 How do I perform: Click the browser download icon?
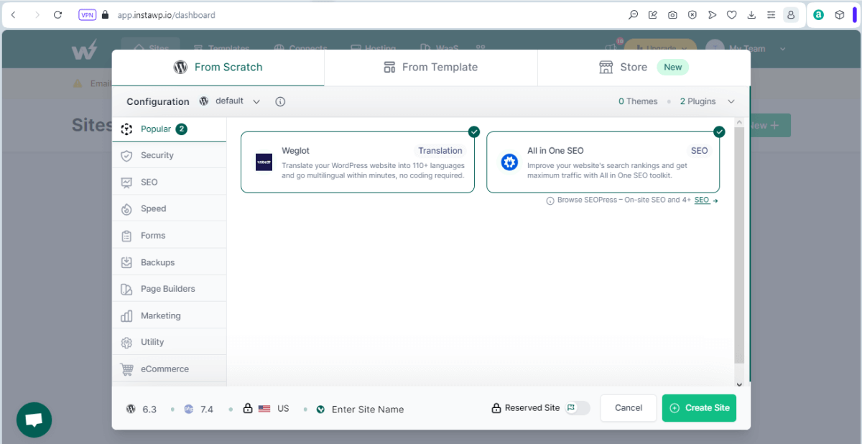[751, 14]
